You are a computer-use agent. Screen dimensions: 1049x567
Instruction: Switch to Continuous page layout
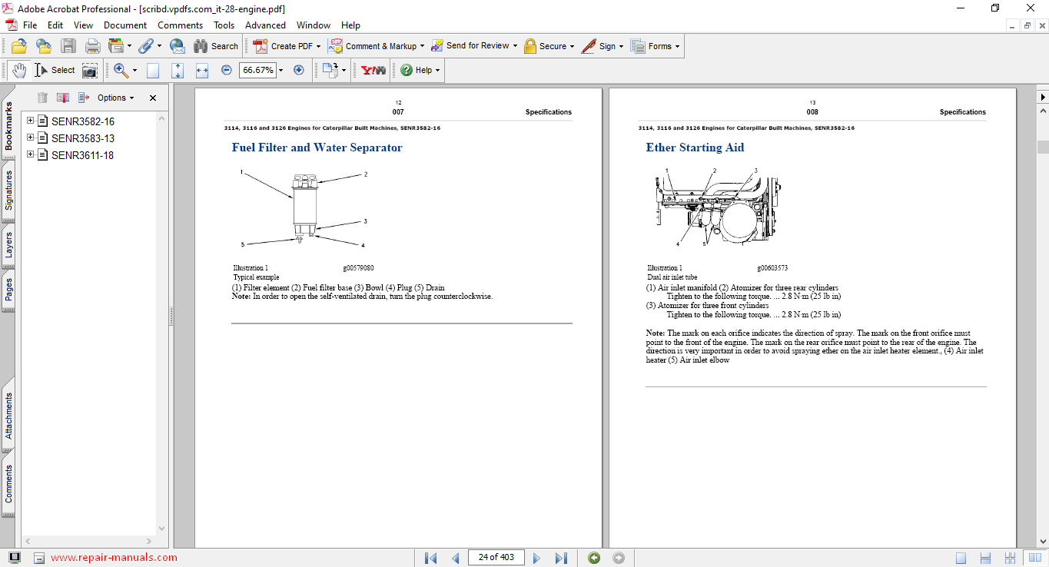pos(985,558)
